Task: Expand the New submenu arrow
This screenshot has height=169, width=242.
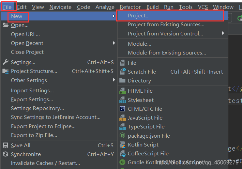Action: (x=114, y=16)
